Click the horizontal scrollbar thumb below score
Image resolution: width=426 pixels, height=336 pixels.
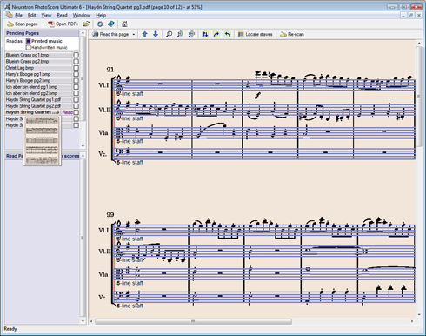(193, 321)
